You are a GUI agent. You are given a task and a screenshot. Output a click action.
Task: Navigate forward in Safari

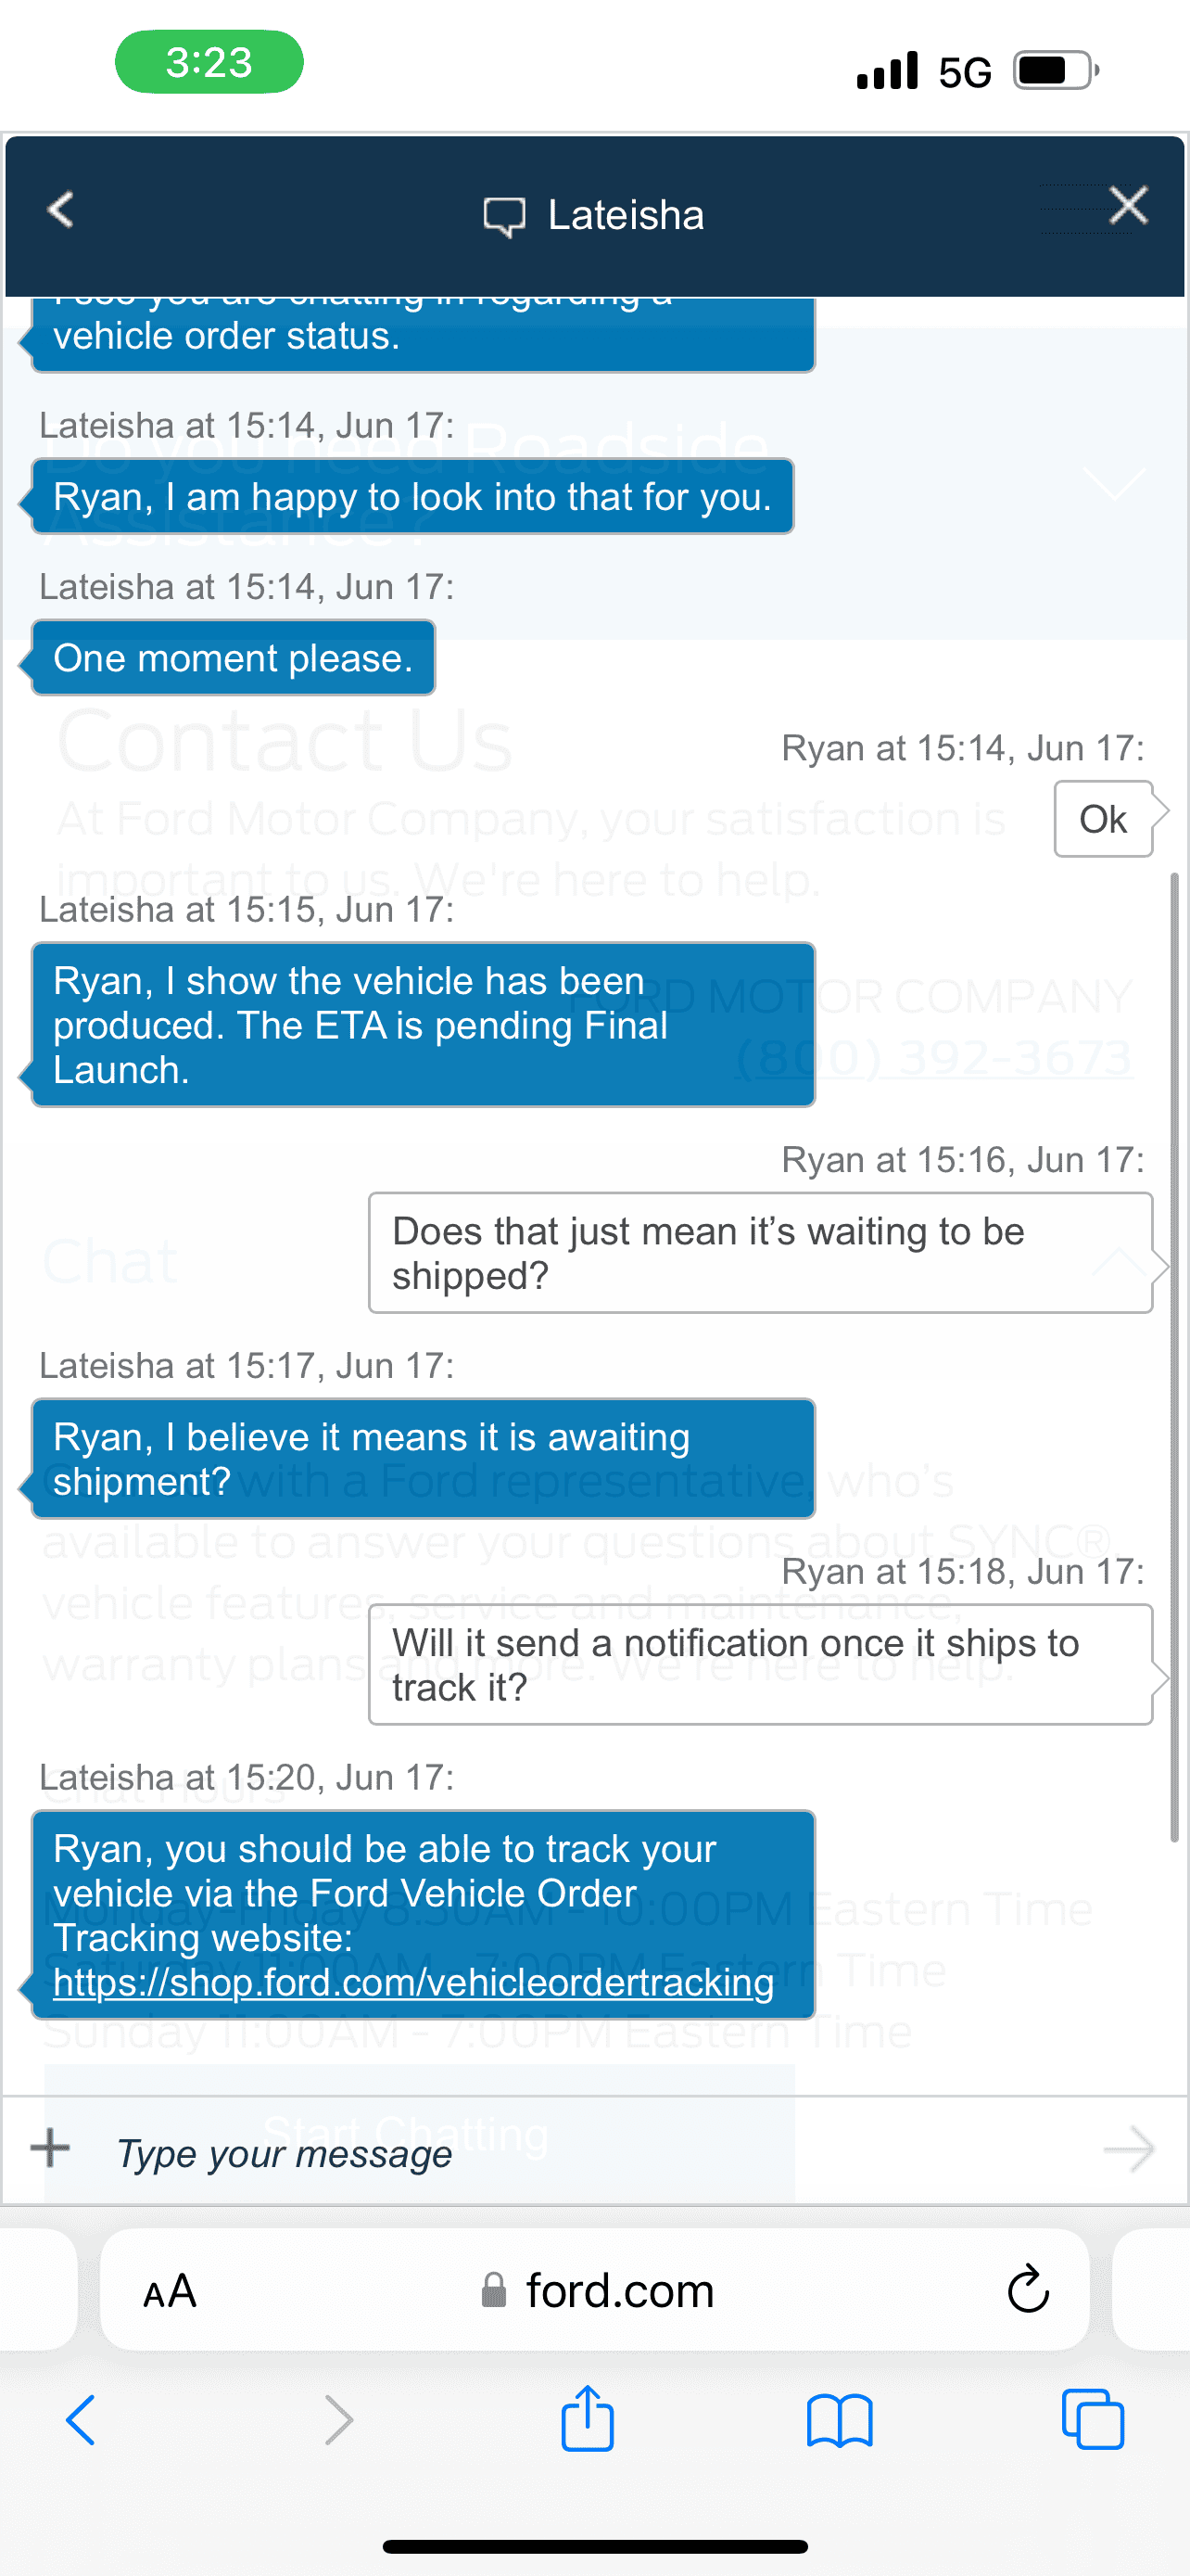[x=338, y=2420]
